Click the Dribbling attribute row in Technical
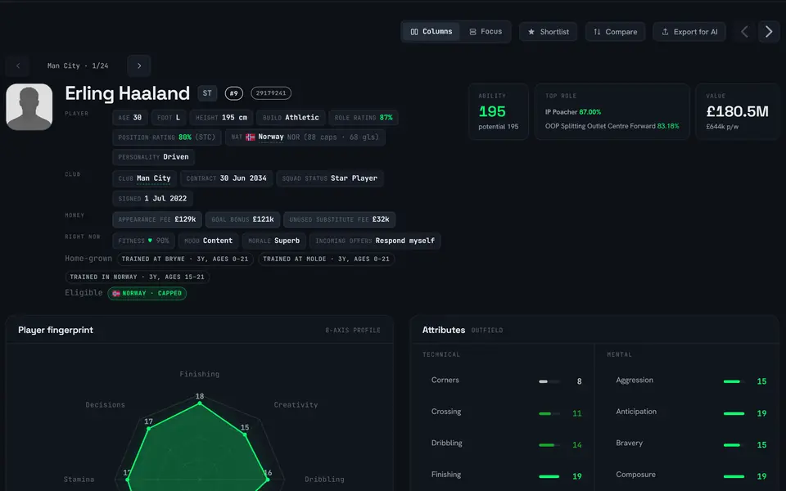 [x=506, y=444]
